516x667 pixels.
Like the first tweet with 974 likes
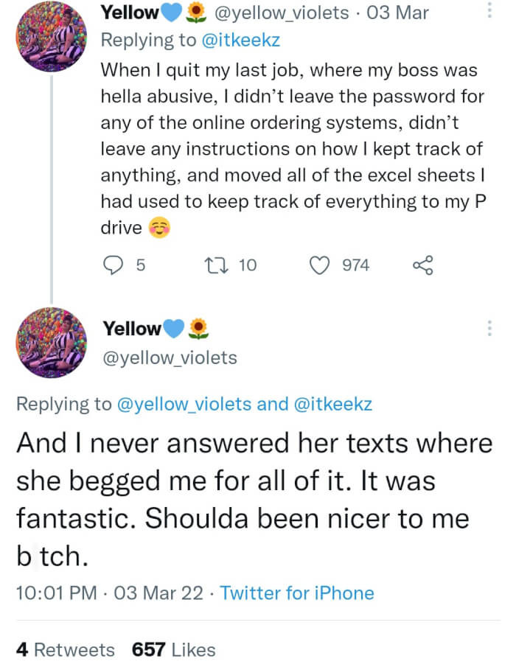pyautogui.click(x=319, y=265)
